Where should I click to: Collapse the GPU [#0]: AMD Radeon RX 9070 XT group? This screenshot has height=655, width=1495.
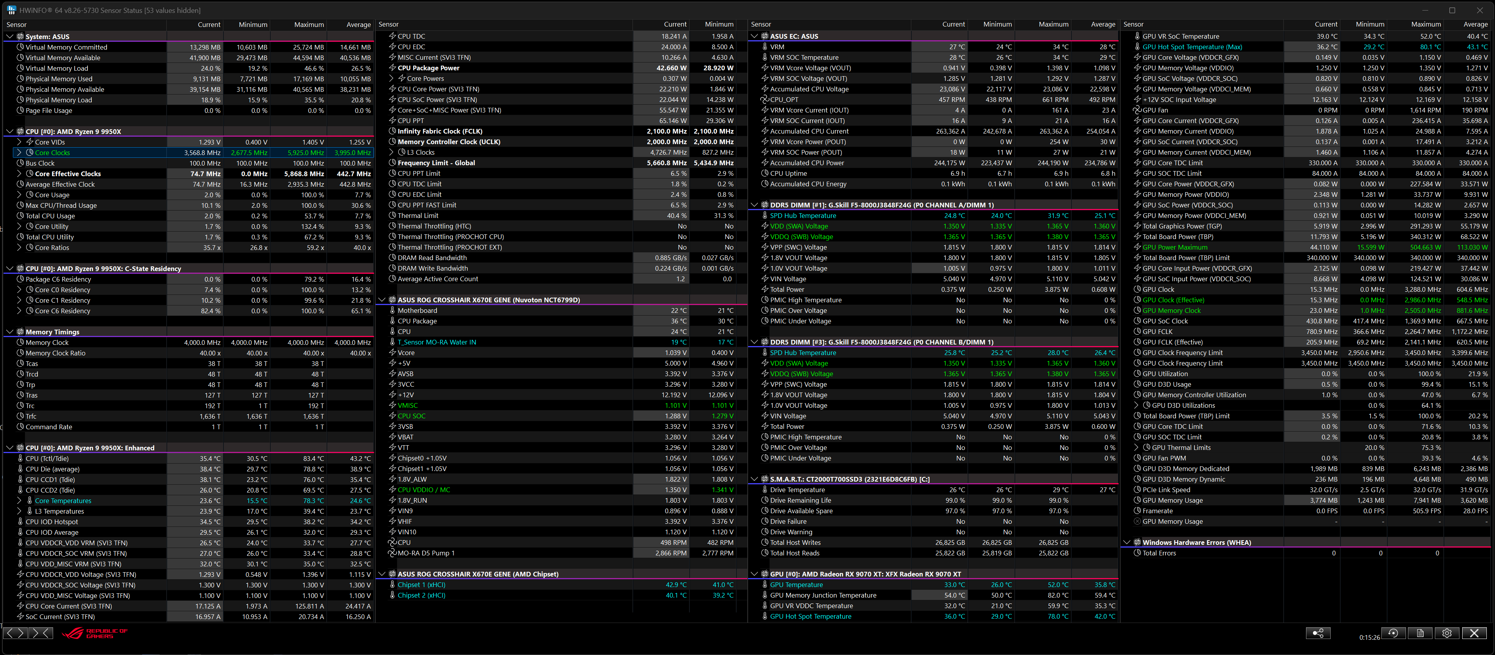tap(754, 574)
